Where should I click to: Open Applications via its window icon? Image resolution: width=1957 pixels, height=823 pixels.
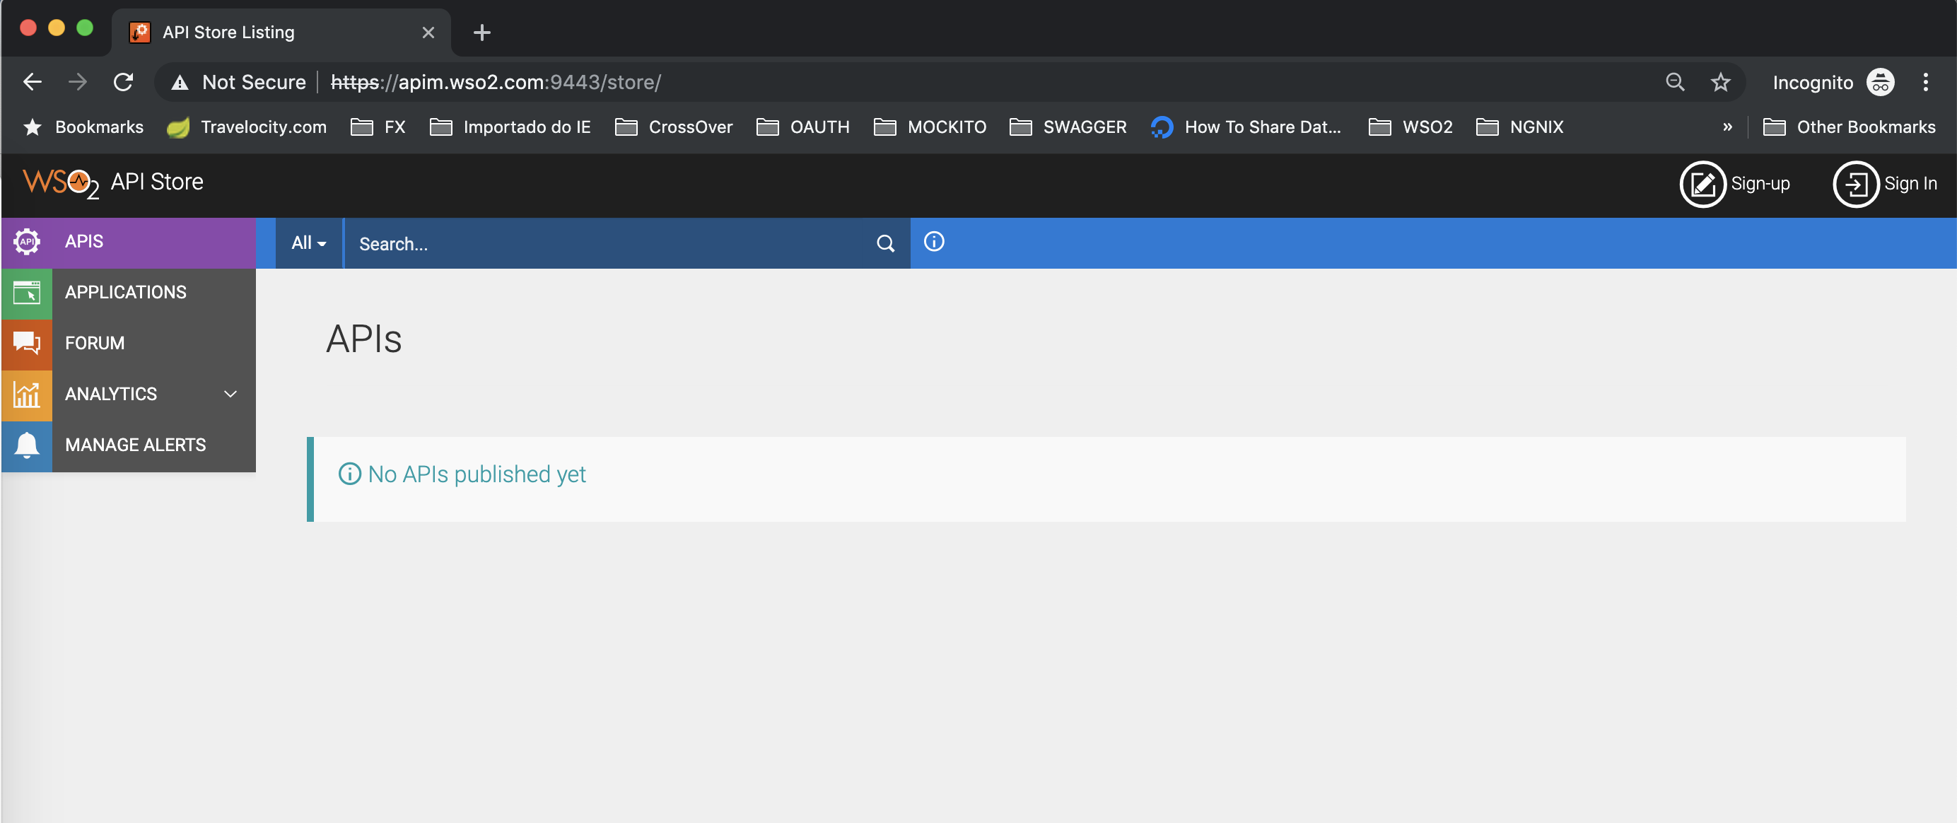click(27, 293)
